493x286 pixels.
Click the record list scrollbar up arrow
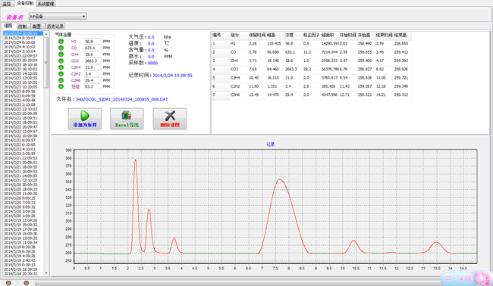tap(46, 34)
